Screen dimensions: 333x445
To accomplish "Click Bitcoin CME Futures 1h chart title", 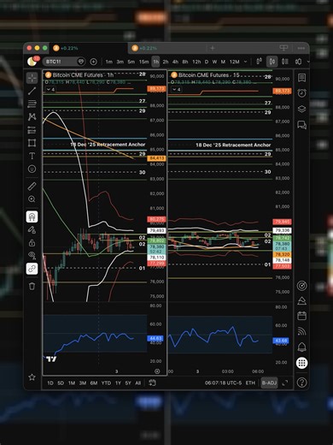I will pos(83,75).
